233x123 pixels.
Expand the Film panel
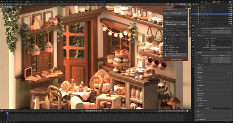198,88
